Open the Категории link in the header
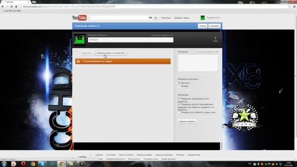 166,18
